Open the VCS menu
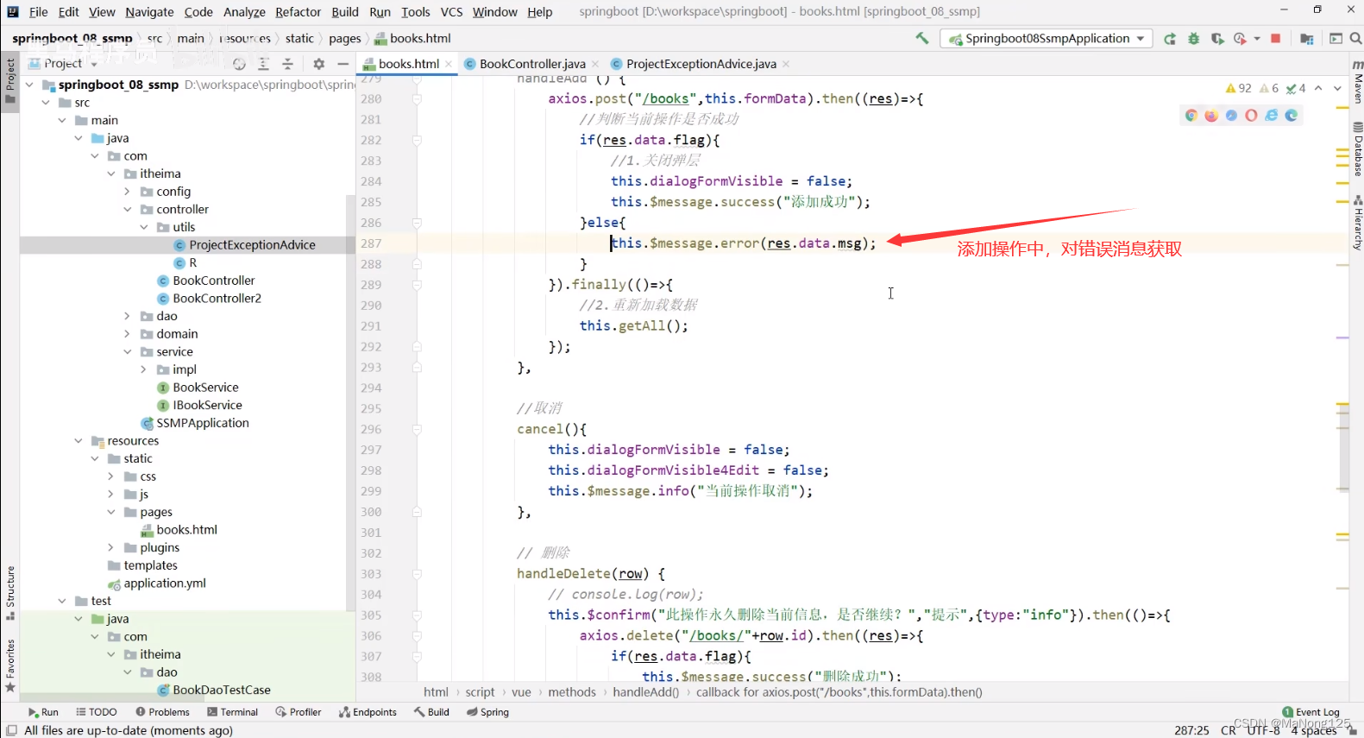This screenshot has width=1364, height=738. point(451,12)
